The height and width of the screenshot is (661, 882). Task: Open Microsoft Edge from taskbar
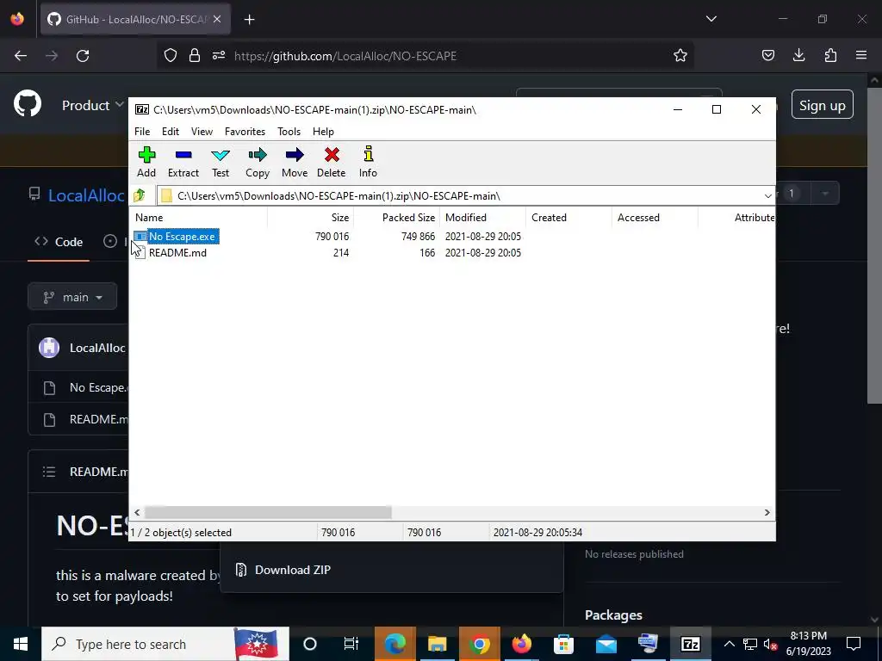click(394, 644)
